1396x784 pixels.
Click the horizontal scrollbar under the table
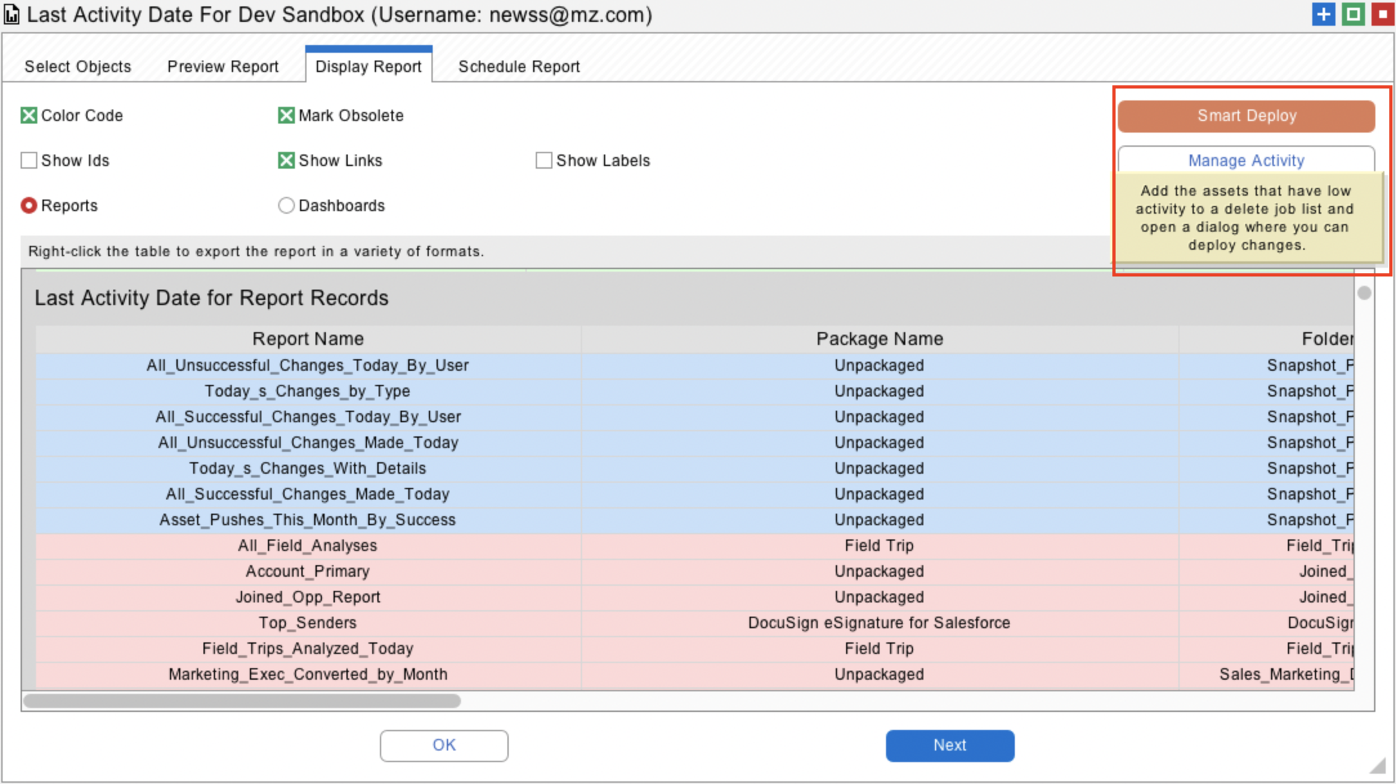click(x=242, y=700)
